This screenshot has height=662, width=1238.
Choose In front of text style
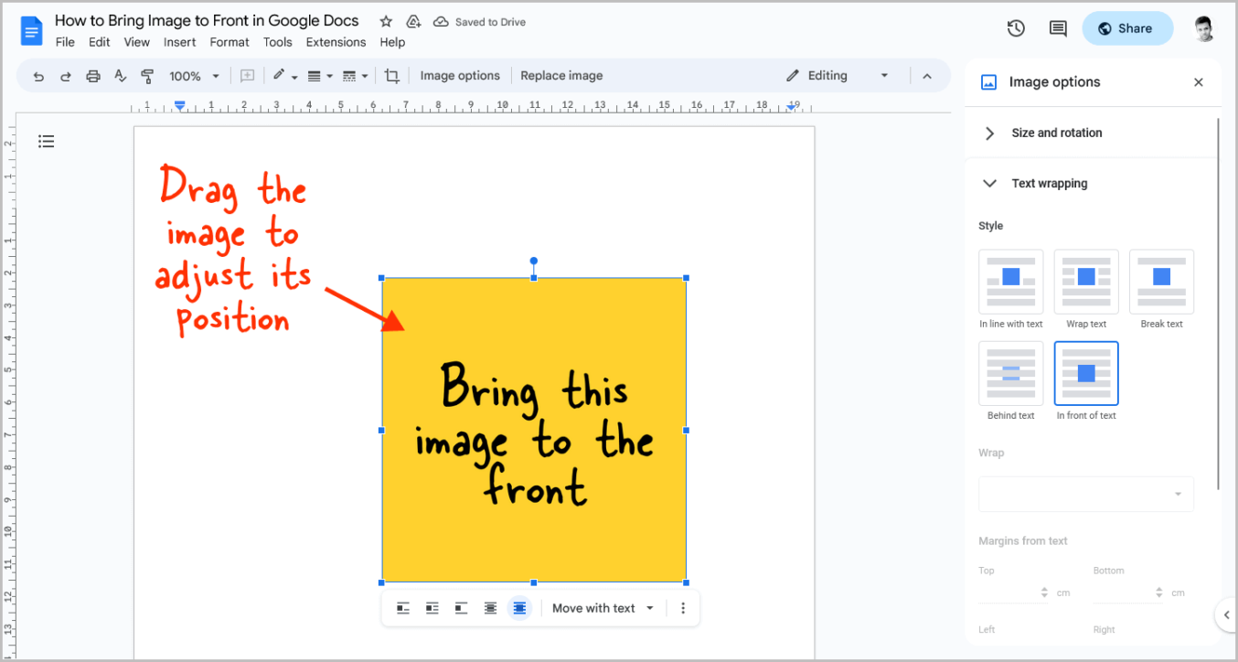coord(1086,373)
